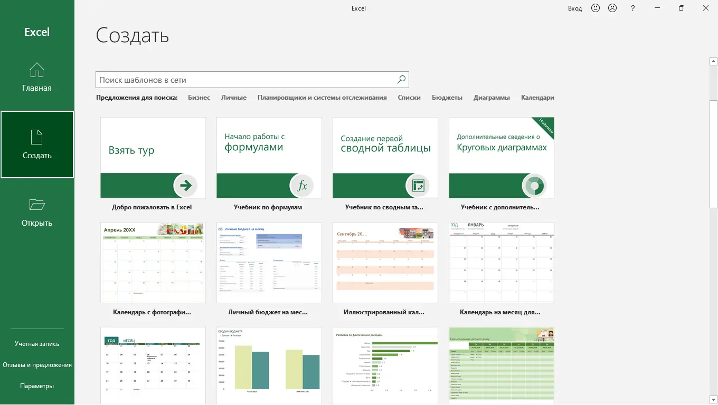Select the ЯНВАРЬ monthly calendar template

coord(502,263)
